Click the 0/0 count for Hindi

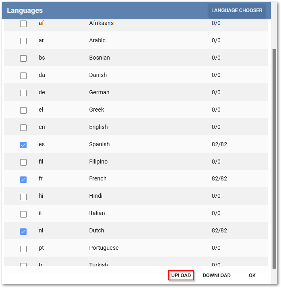[x=216, y=196]
